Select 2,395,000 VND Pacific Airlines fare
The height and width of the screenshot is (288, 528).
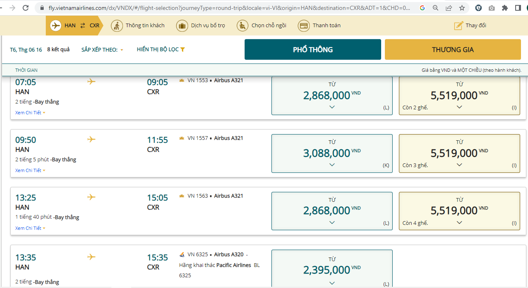click(332, 270)
